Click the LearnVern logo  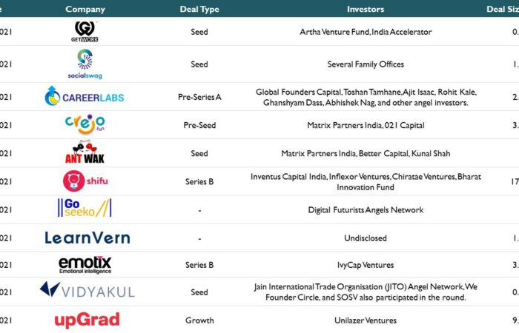[87, 238]
